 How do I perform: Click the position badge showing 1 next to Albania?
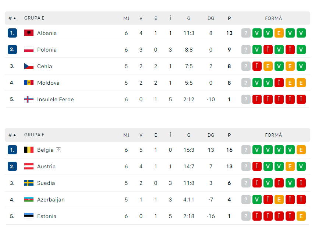point(12,33)
